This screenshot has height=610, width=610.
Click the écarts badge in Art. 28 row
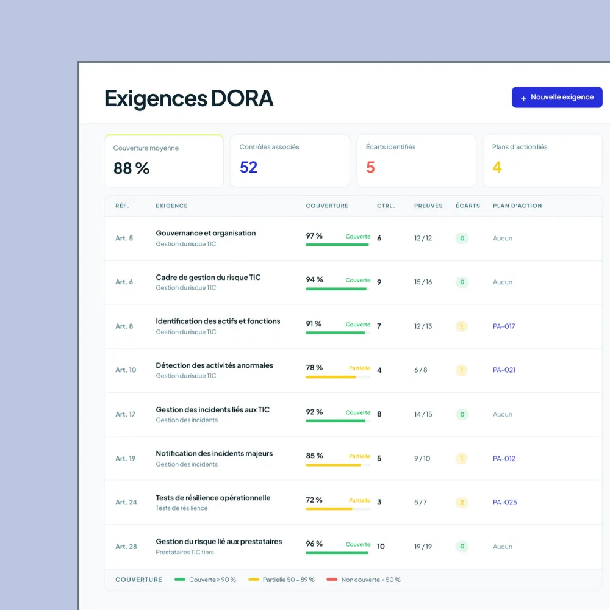[462, 546]
